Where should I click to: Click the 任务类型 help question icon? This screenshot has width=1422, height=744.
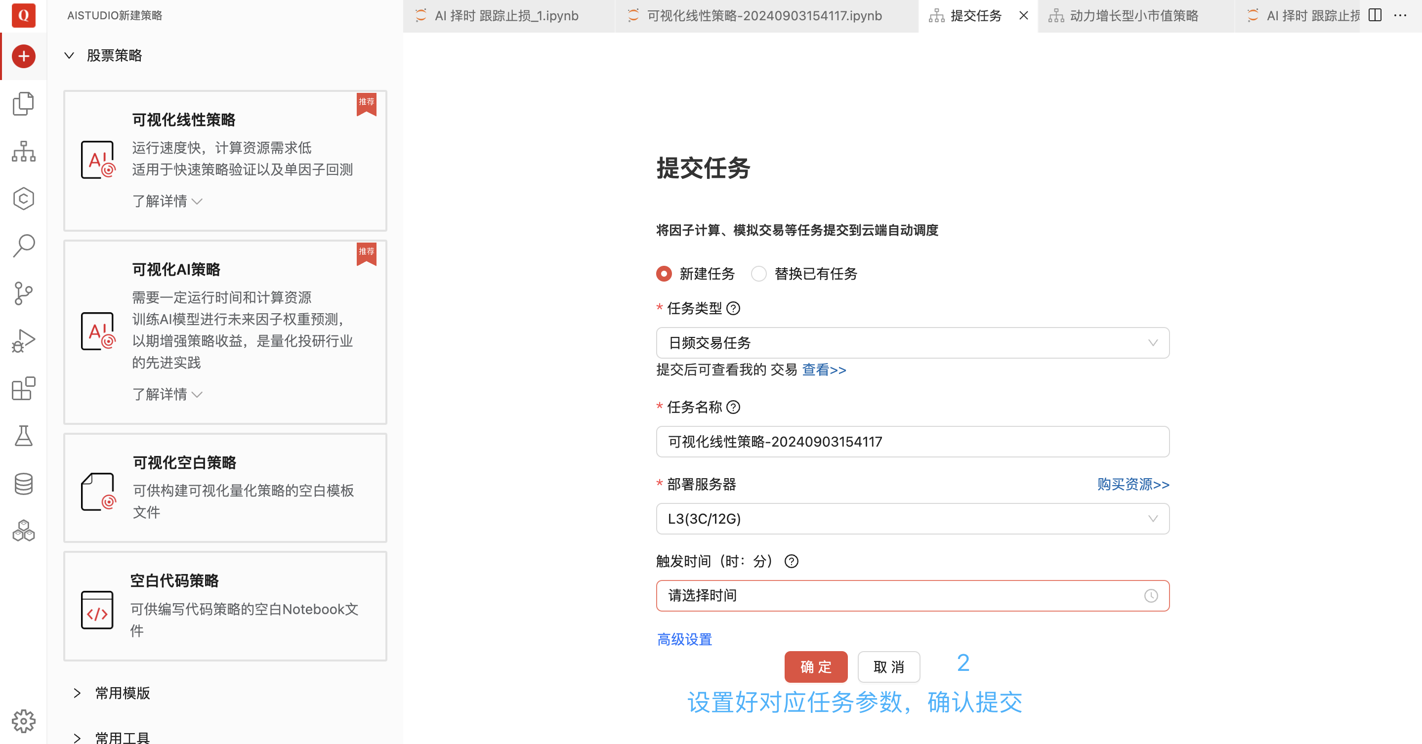[x=733, y=309]
